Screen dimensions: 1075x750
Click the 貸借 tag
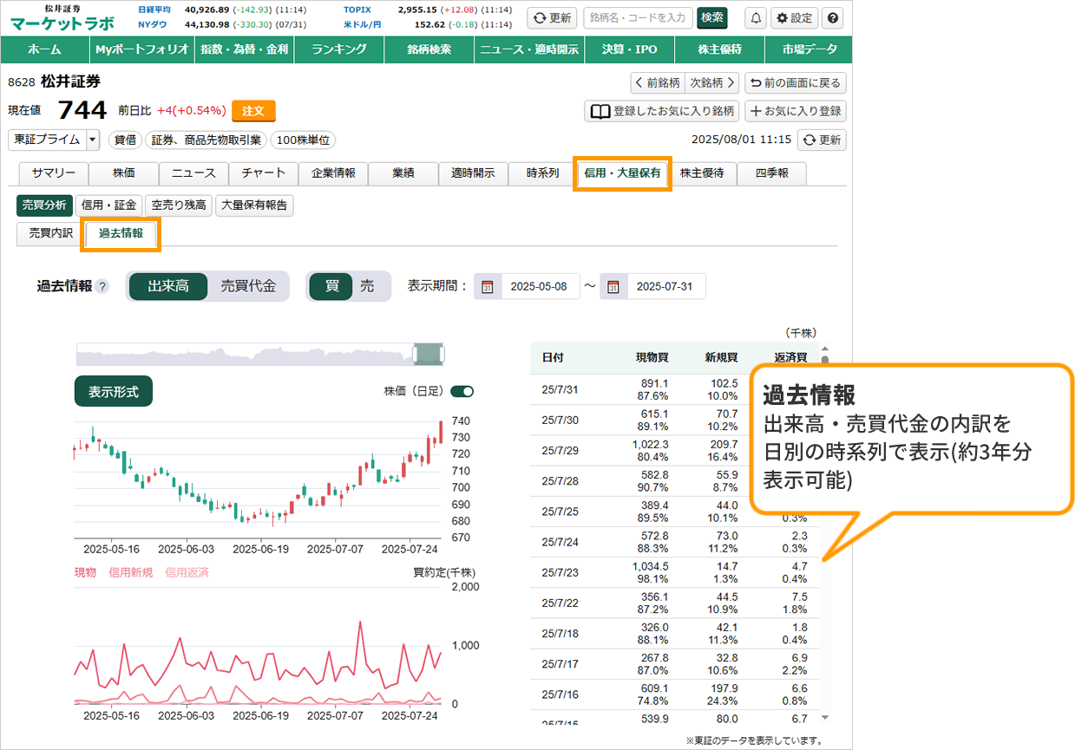[127, 140]
